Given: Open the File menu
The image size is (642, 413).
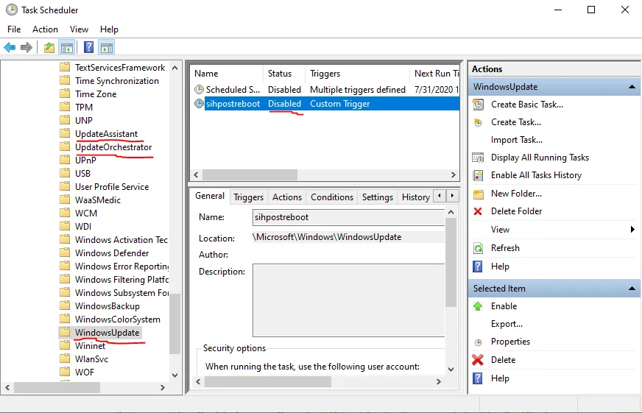Looking at the screenshot, I should coord(14,29).
